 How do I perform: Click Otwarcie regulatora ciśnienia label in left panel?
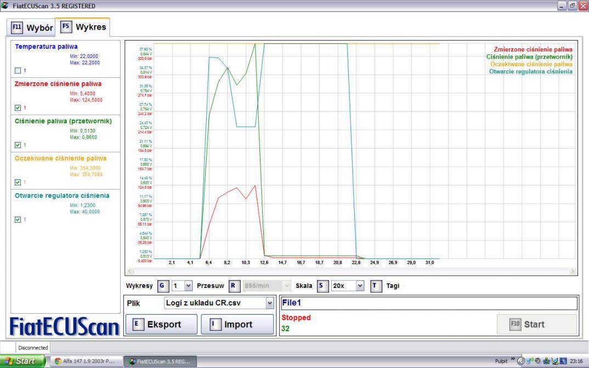[62, 195]
